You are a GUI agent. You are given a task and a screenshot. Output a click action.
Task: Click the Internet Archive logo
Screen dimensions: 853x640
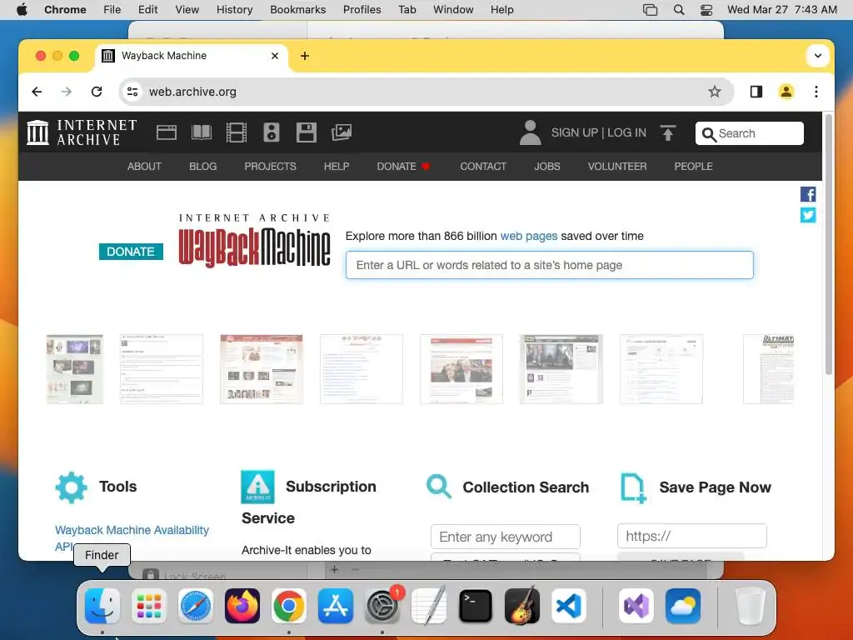pyautogui.click(x=82, y=132)
